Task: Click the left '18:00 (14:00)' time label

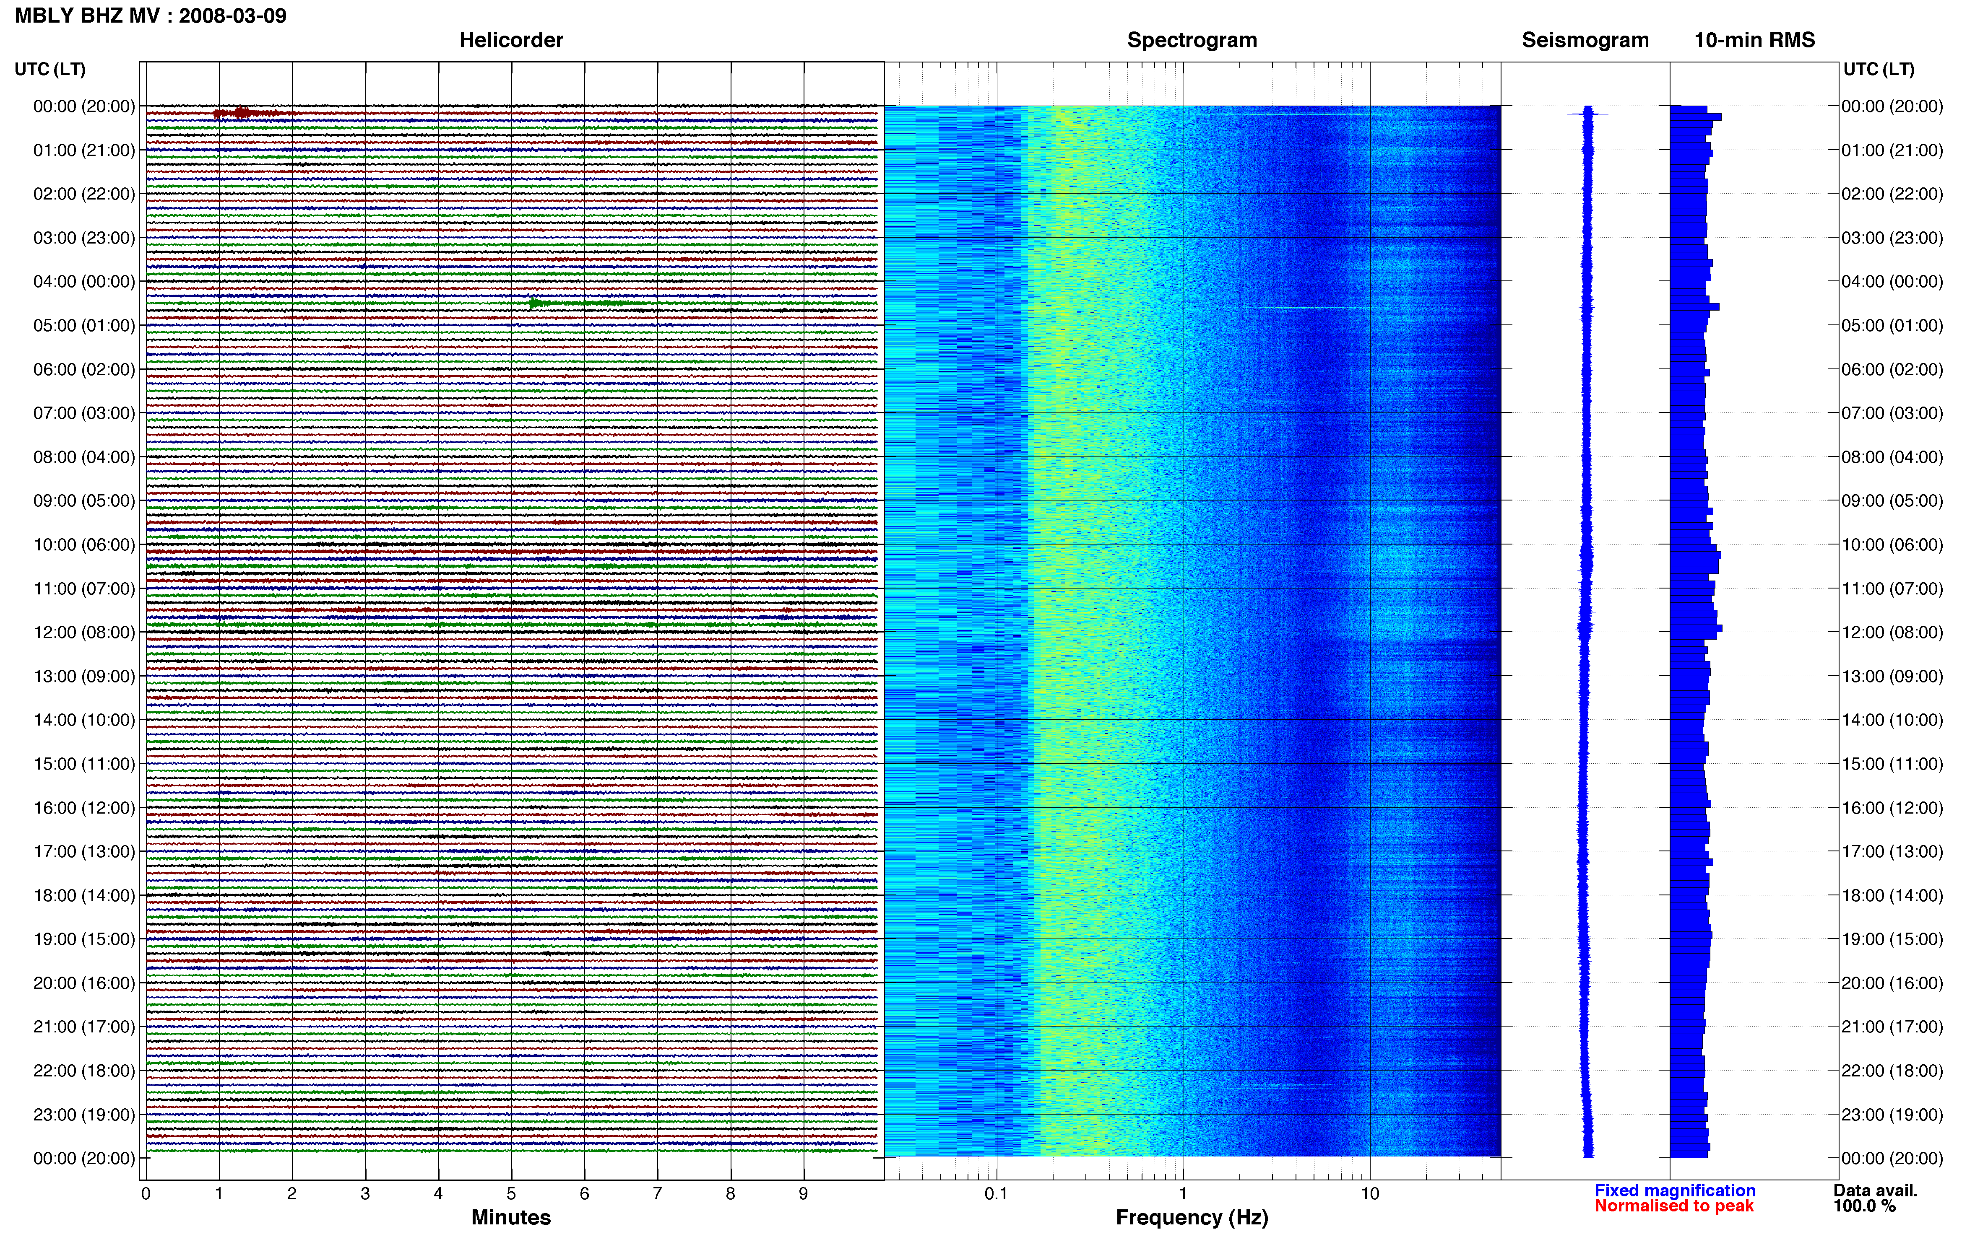Action: [84, 895]
